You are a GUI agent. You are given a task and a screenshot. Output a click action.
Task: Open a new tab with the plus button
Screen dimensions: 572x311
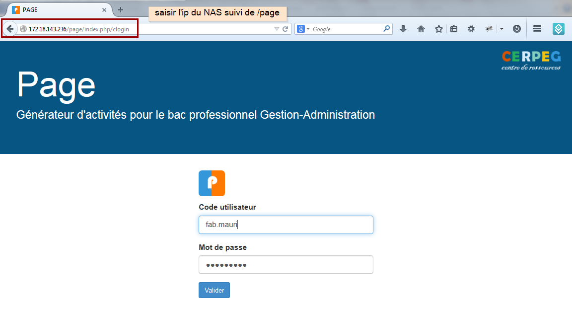(x=121, y=10)
